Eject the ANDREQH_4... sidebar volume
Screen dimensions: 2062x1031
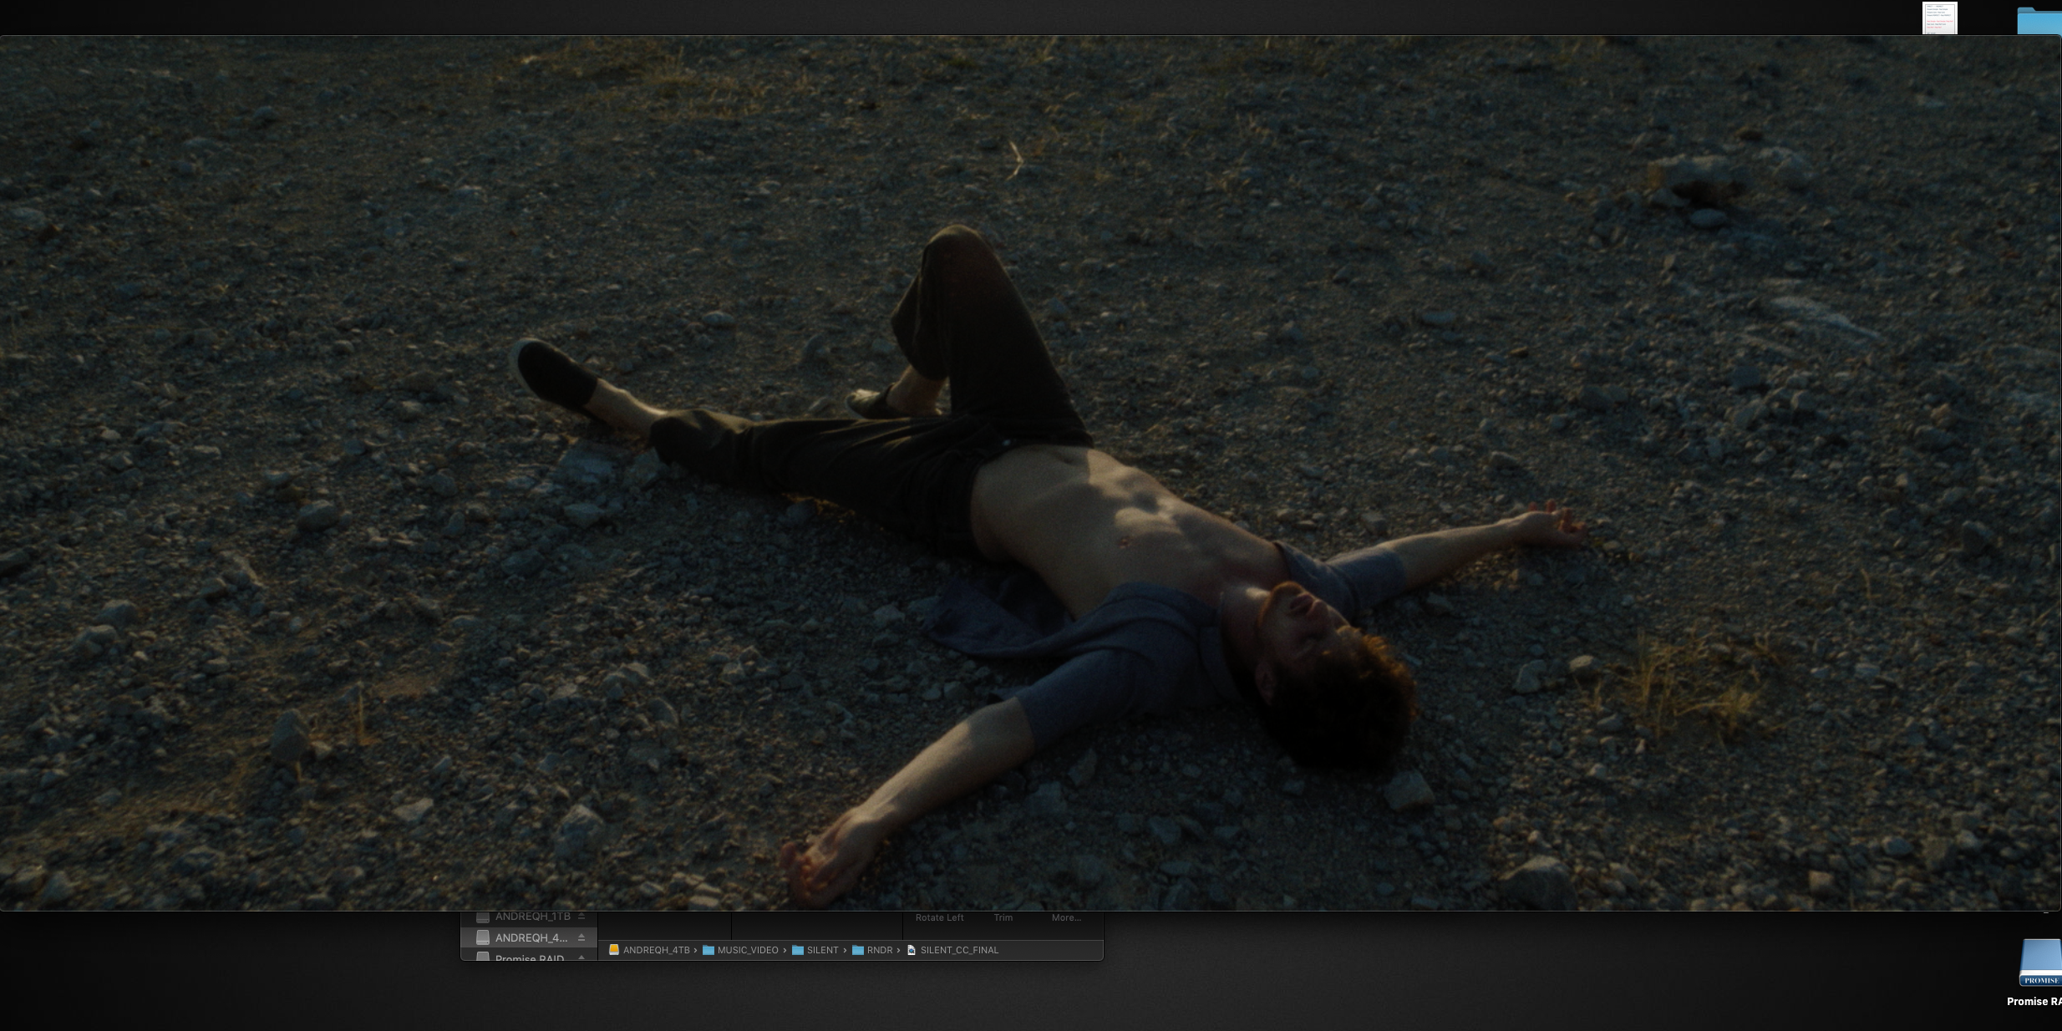582,938
